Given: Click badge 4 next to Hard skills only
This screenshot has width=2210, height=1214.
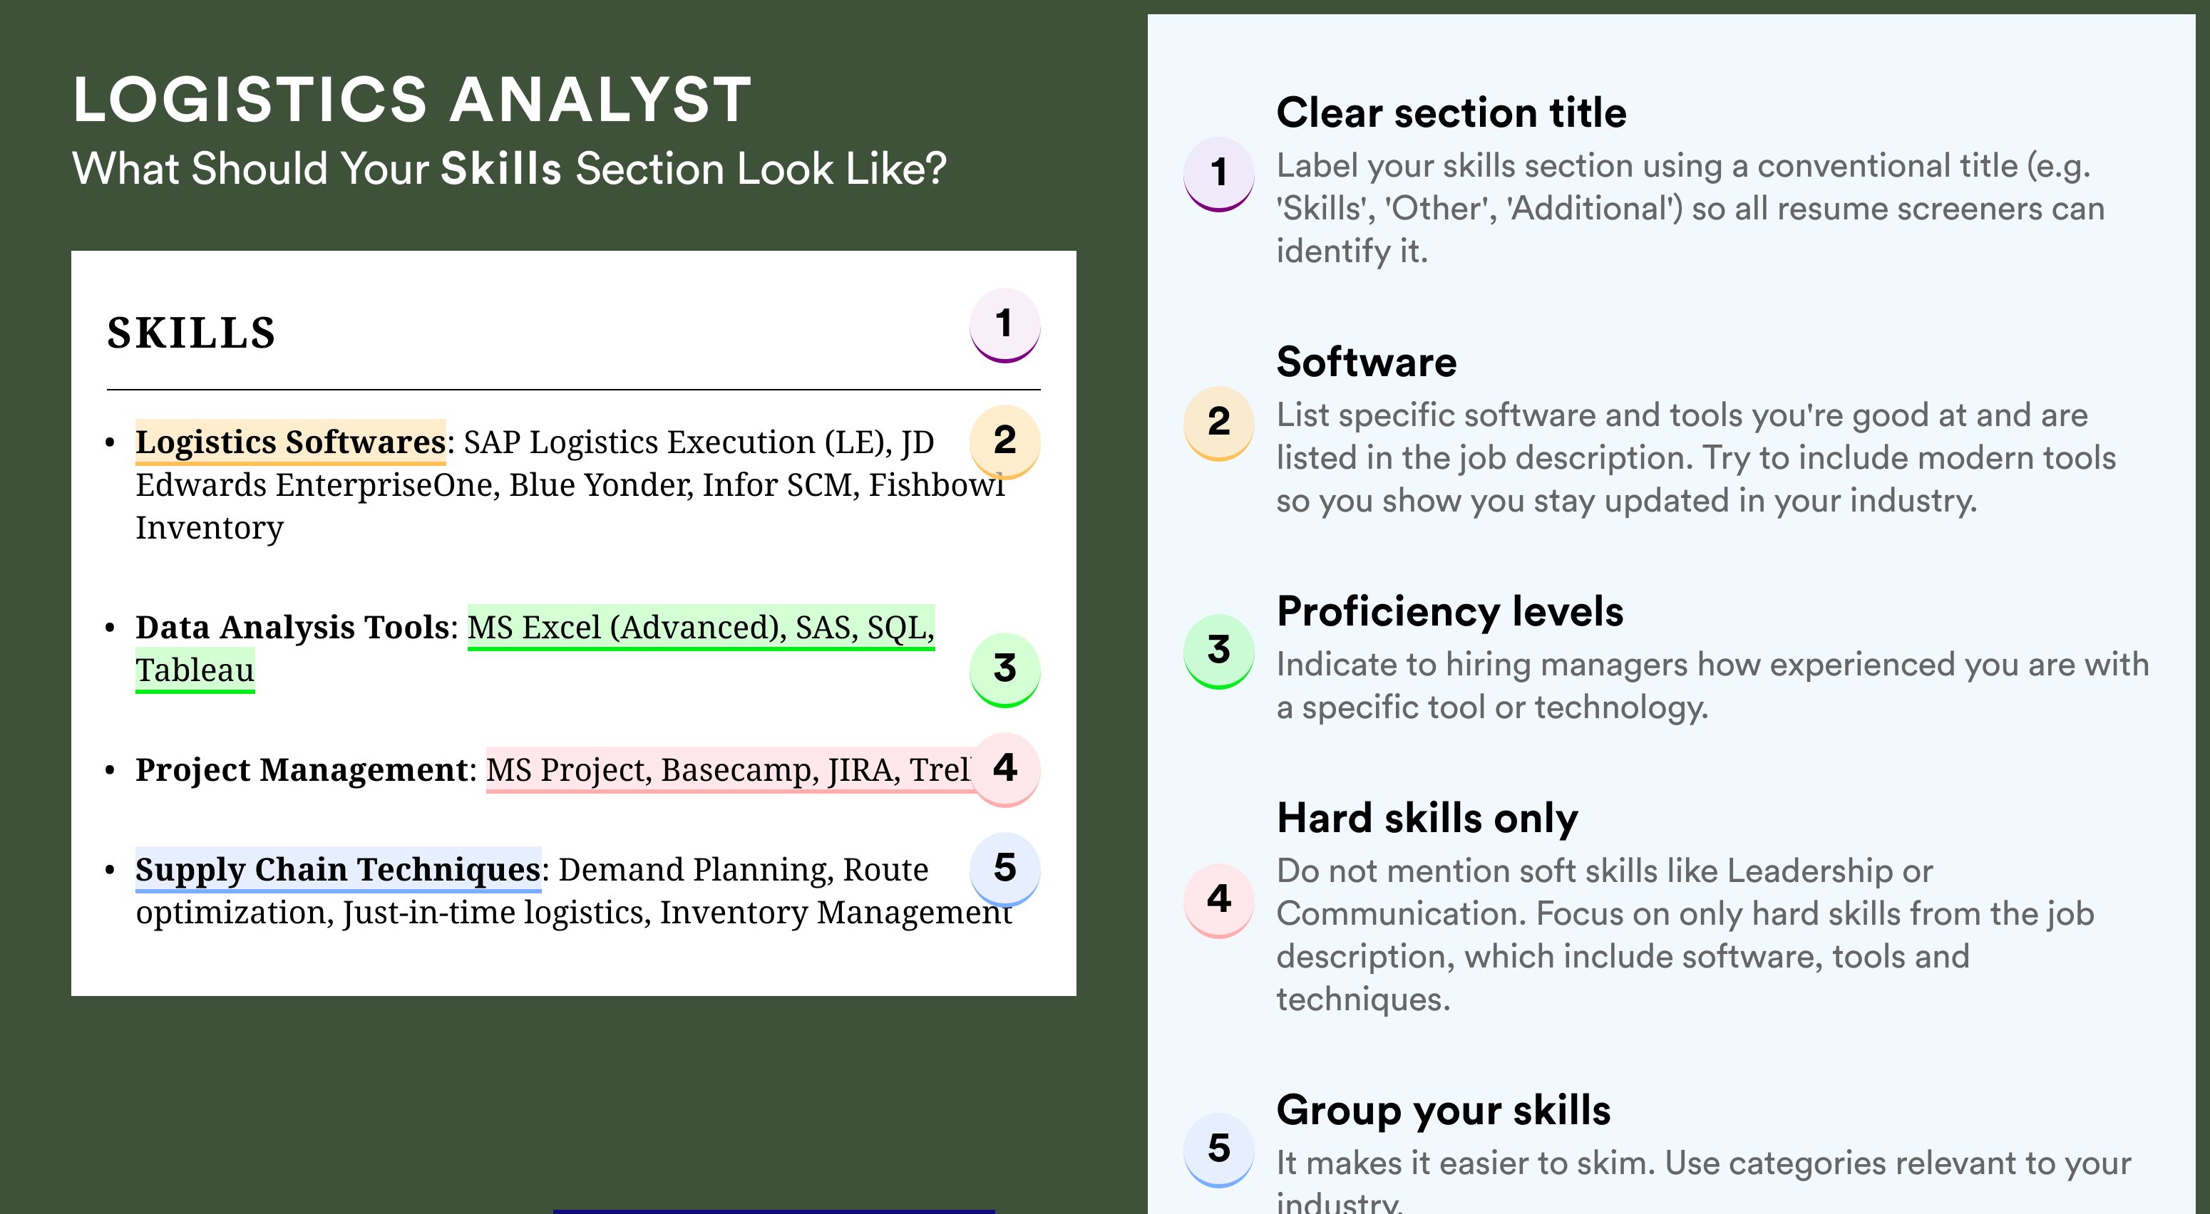Looking at the screenshot, I should (x=1219, y=901).
